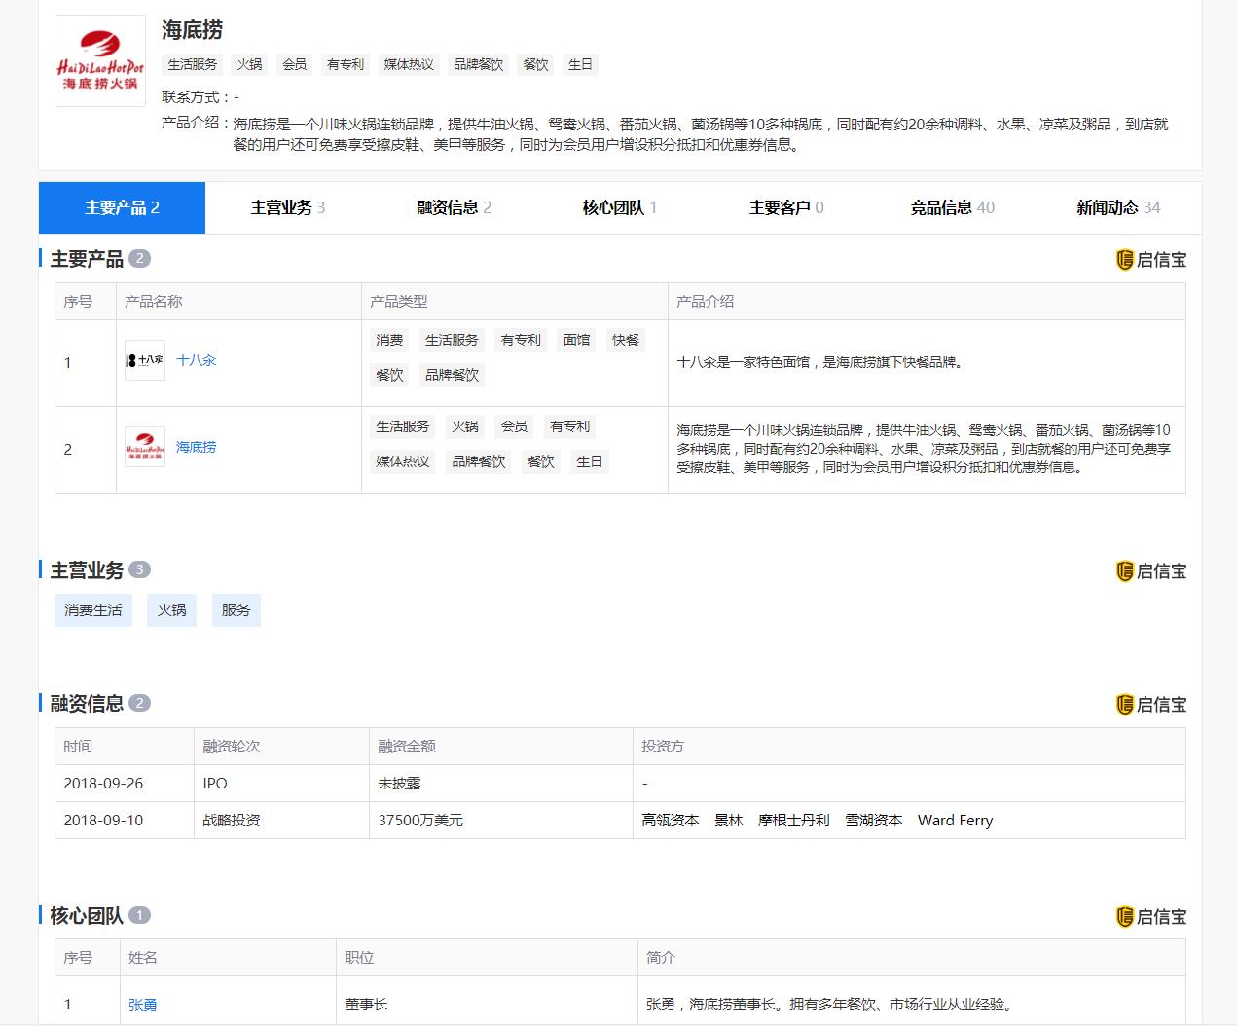
Task: Click 生日 tag in 海底捞 product row
Action: pyautogui.click(x=590, y=461)
